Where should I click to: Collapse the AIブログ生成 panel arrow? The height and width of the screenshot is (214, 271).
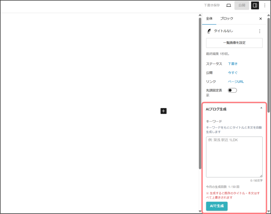point(261,108)
